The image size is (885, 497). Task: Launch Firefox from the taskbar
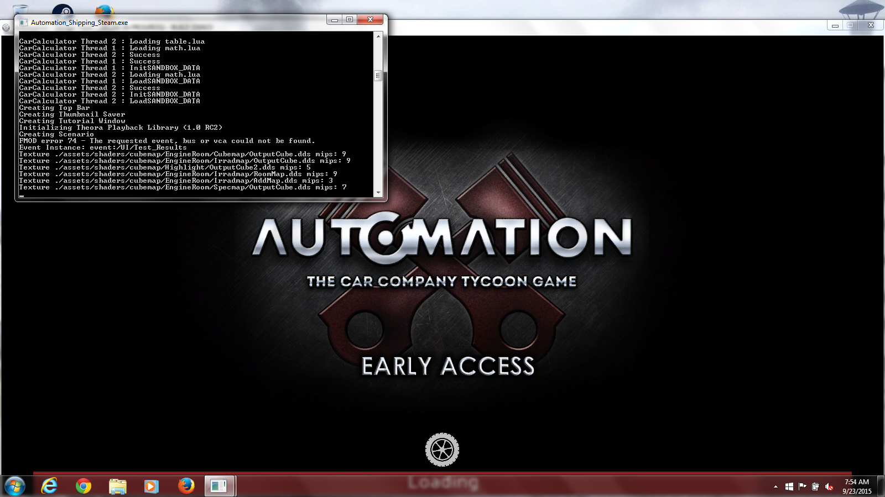coord(186,486)
